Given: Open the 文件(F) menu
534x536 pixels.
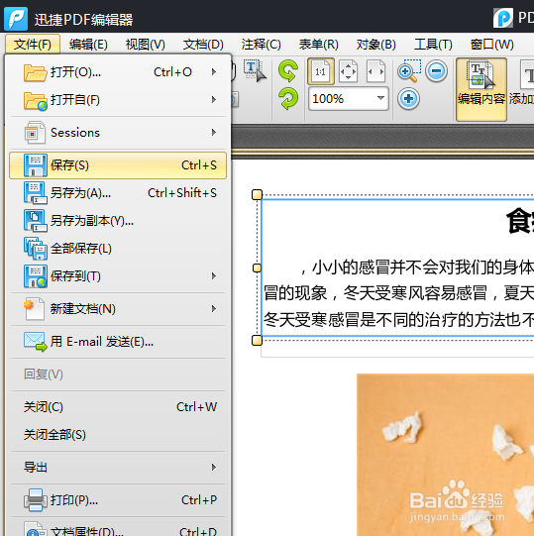Looking at the screenshot, I should pyautogui.click(x=33, y=45).
